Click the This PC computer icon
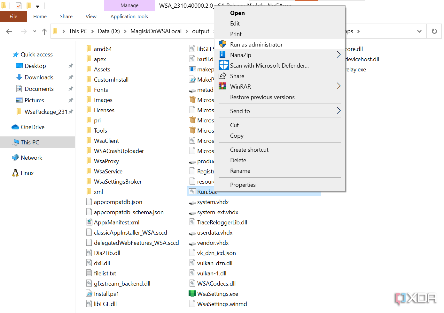Image resolution: width=444 pixels, height=313 pixels. point(16,142)
